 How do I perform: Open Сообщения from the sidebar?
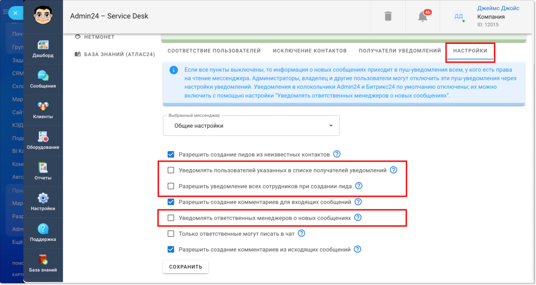tap(43, 79)
